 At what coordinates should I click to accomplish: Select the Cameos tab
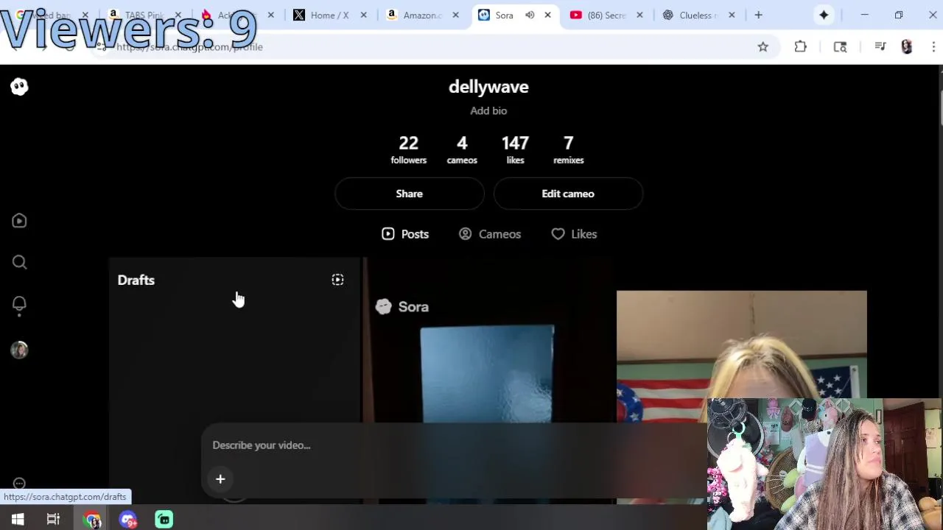coord(490,234)
